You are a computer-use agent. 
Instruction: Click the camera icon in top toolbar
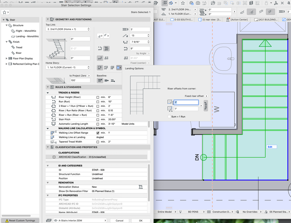coord(198,3)
